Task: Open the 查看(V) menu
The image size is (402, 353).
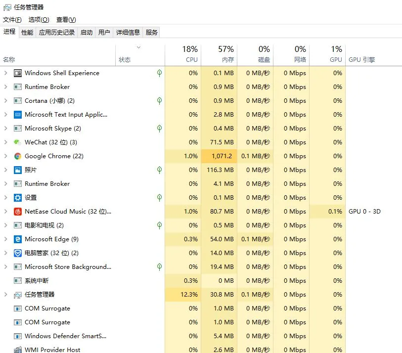Action: 66,20
